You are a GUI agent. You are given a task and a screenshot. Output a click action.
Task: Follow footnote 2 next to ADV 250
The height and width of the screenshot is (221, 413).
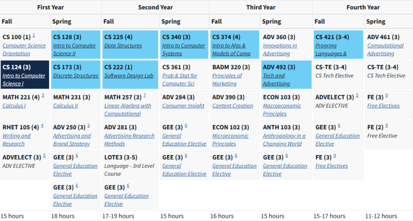point(88,125)
